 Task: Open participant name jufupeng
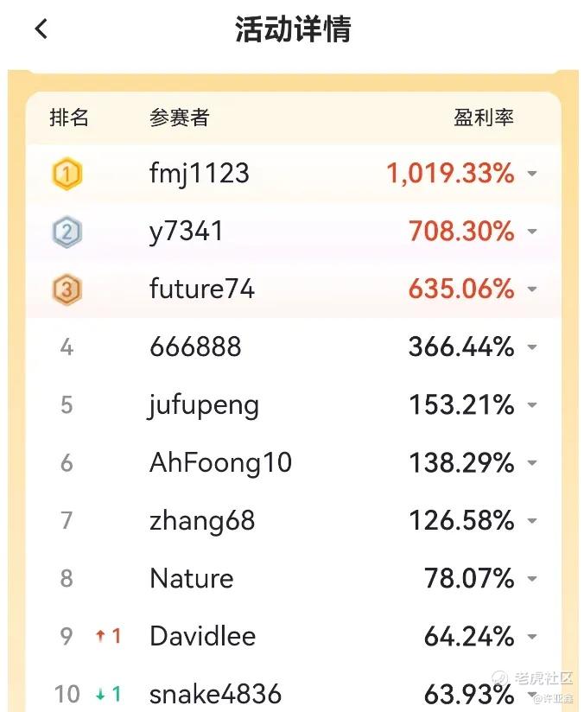(x=203, y=406)
